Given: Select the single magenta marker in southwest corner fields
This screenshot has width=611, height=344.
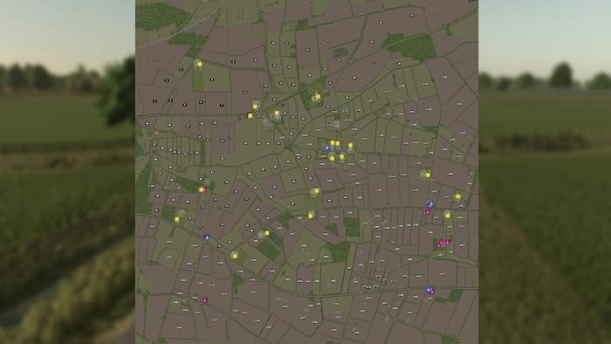Looking at the screenshot, I should pyautogui.click(x=205, y=300).
